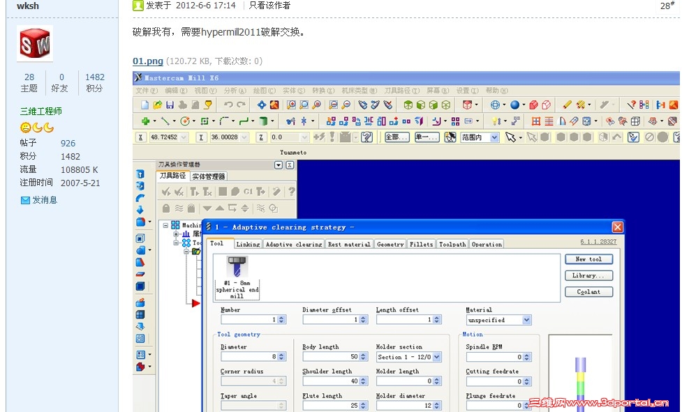The image size is (682, 412).
Task: Click the SolidWorks avatar of user wksh
Action: tap(35, 43)
